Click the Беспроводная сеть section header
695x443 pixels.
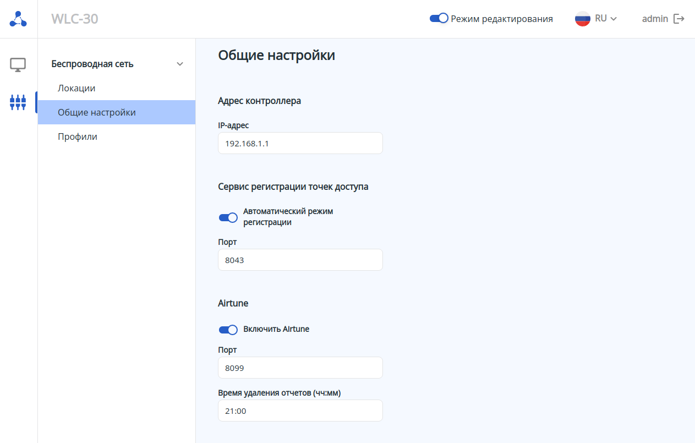coord(92,64)
